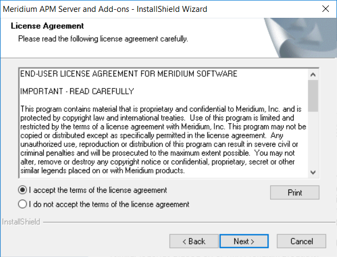Select the do not accept terms radio button
337x257 pixels.
(x=23, y=204)
